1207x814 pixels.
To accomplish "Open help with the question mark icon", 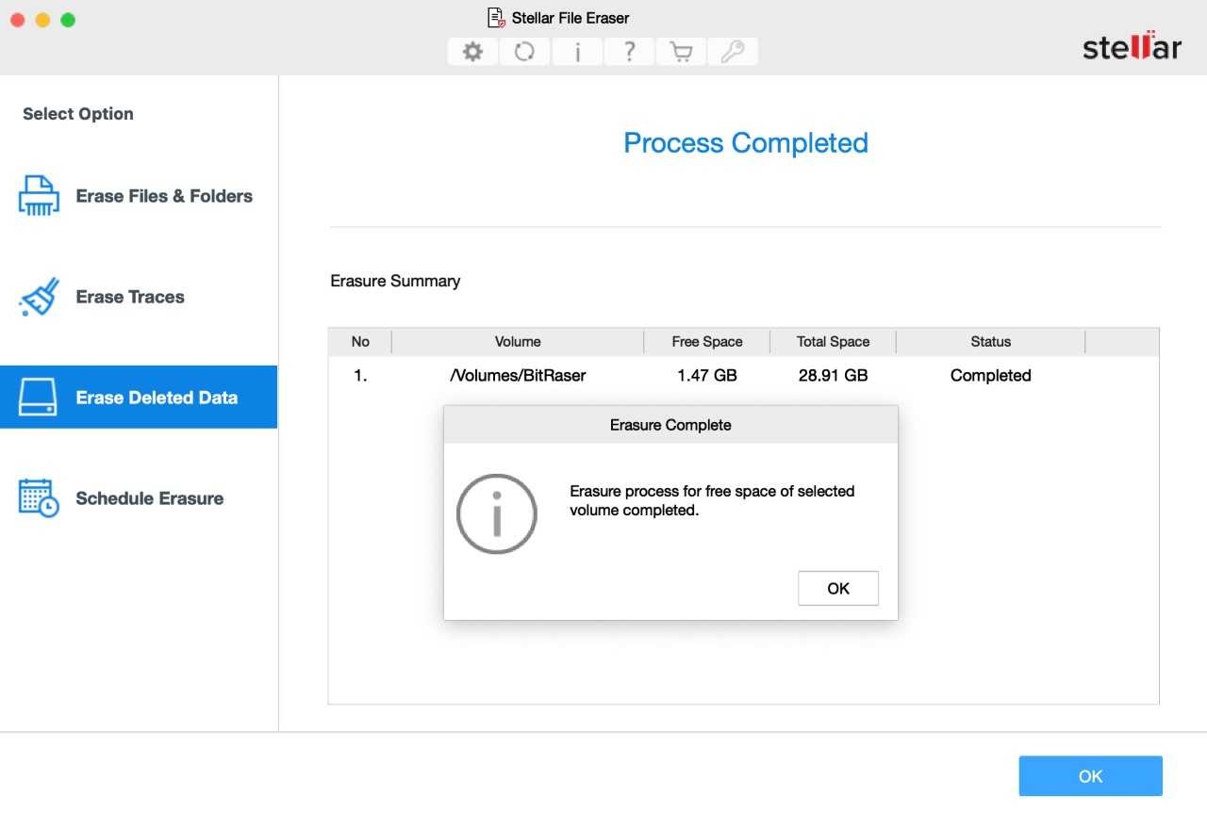I will tap(629, 52).
